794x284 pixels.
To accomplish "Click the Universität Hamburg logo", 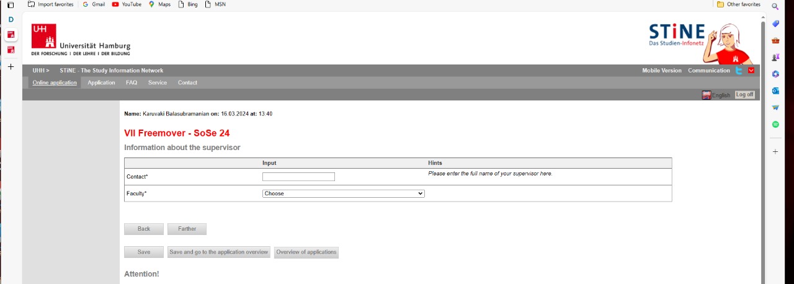I will coord(81,40).
